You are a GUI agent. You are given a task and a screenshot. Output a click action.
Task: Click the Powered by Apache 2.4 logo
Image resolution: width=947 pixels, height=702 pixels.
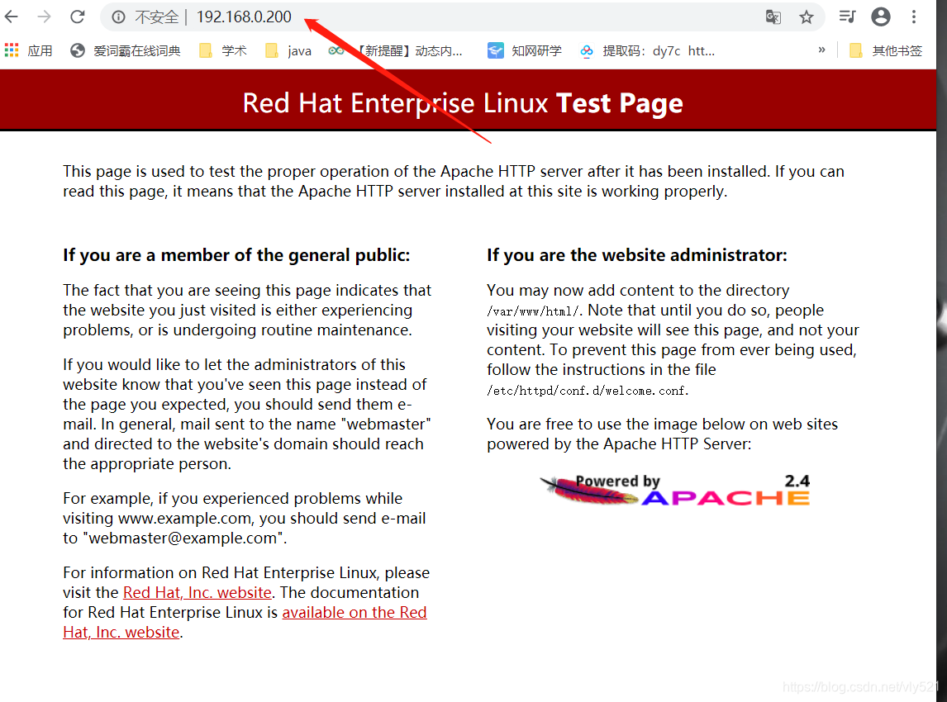point(675,490)
